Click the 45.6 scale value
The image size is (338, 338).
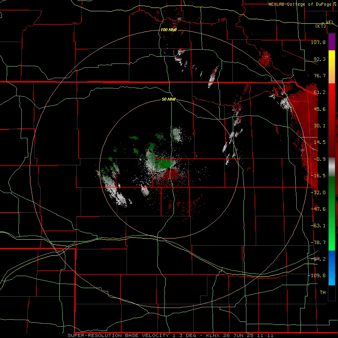pyautogui.click(x=320, y=109)
